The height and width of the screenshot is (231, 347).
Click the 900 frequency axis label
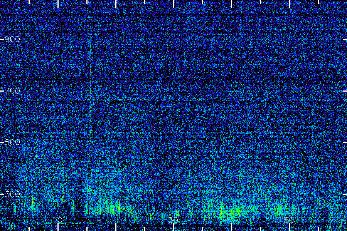click(12, 39)
